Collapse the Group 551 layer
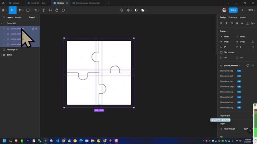The image size is (257, 144). (x=2, y=23)
